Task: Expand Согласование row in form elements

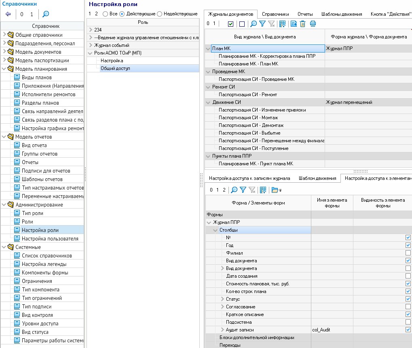Action: coord(222,306)
